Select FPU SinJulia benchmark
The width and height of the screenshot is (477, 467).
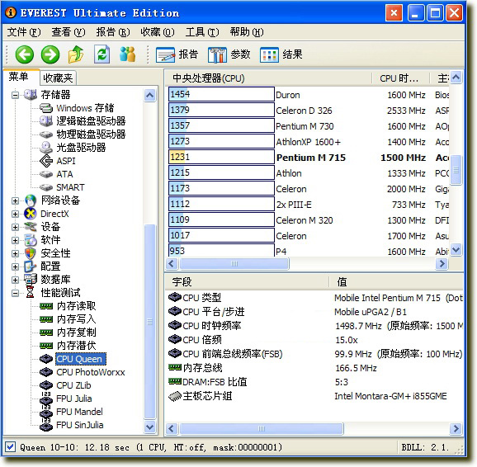80,425
